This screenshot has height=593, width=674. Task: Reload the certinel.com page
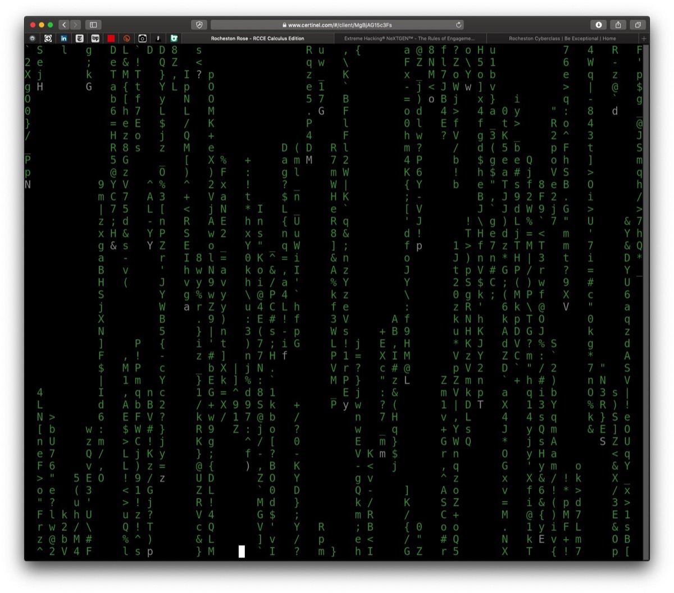(459, 25)
